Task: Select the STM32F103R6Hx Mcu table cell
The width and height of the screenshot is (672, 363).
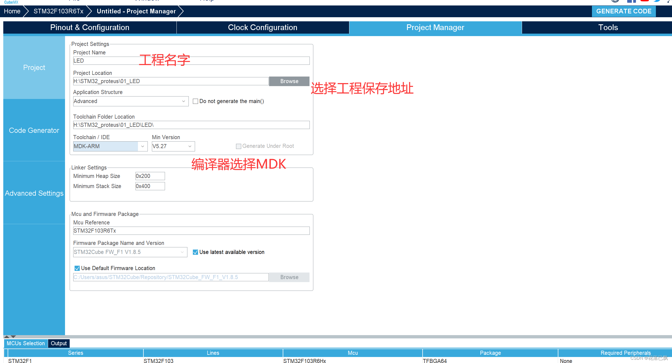Action: tap(353, 361)
